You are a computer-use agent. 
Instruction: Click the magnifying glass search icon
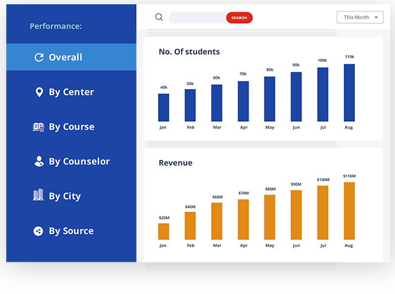[x=159, y=17]
